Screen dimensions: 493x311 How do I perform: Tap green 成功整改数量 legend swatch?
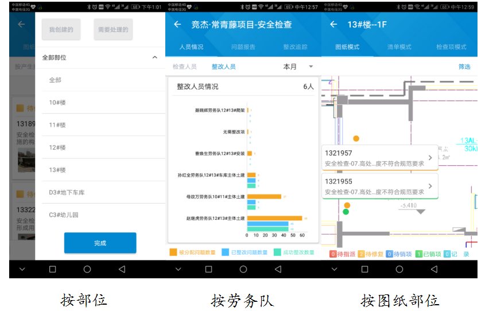277,252
